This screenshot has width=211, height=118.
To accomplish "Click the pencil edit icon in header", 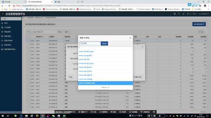I will 183,14.
